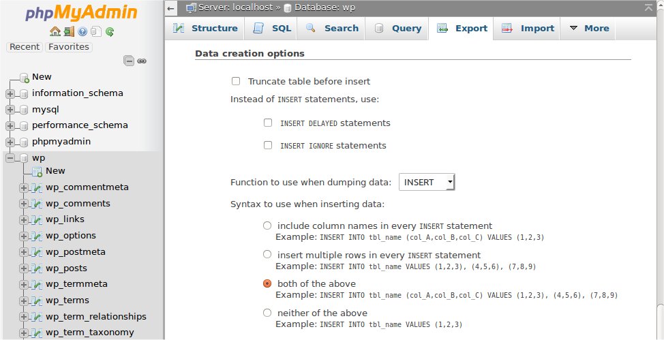Click the Home icon under phpMyAdmin logo
Viewport: 664px width, 340px height.
pos(55,31)
